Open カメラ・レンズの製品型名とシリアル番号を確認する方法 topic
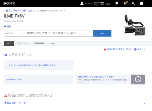 coord(31,65)
